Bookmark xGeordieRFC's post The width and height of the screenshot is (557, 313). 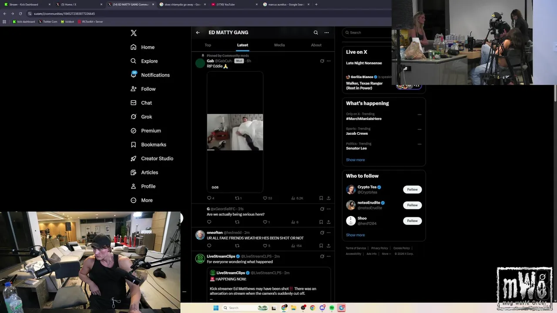click(321, 222)
